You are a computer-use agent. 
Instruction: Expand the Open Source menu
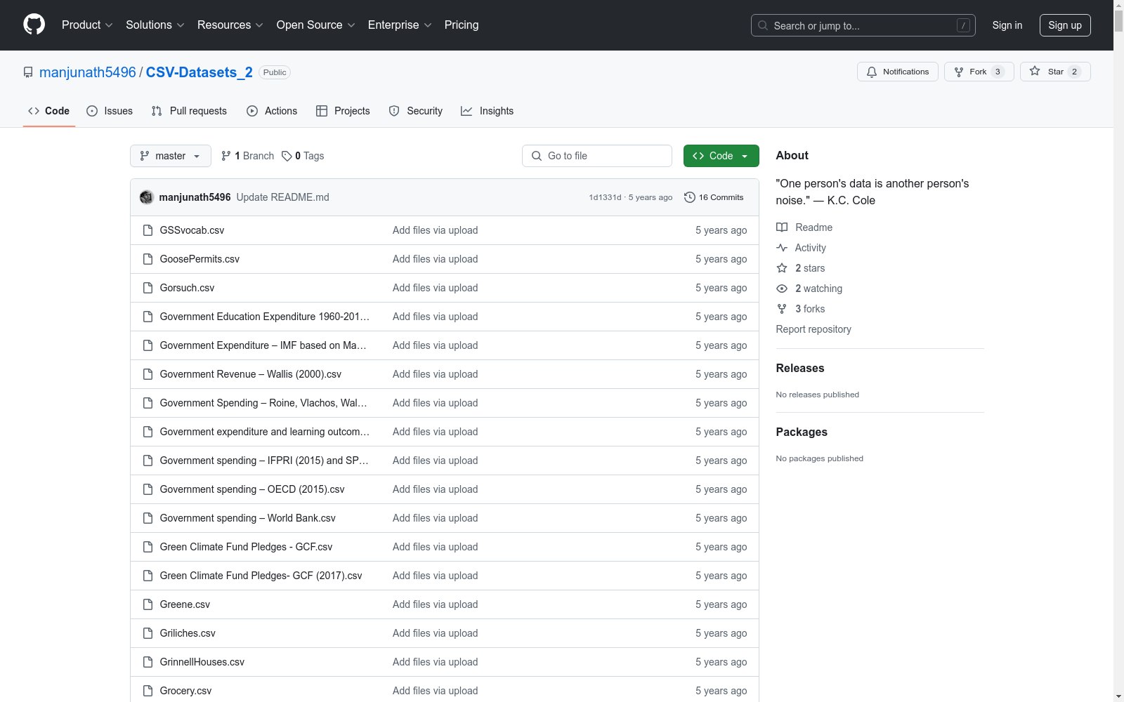[316, 25]
